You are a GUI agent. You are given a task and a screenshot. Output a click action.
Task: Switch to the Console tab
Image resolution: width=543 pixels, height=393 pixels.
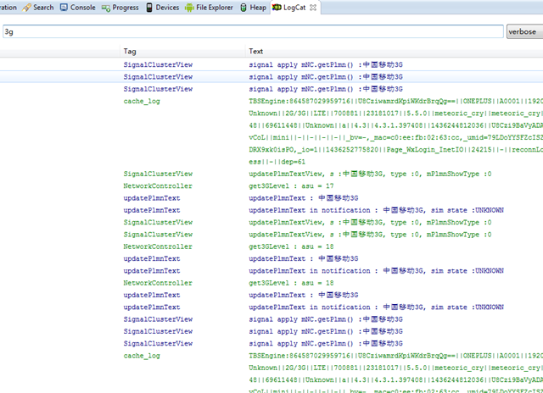tap(81, 8)
